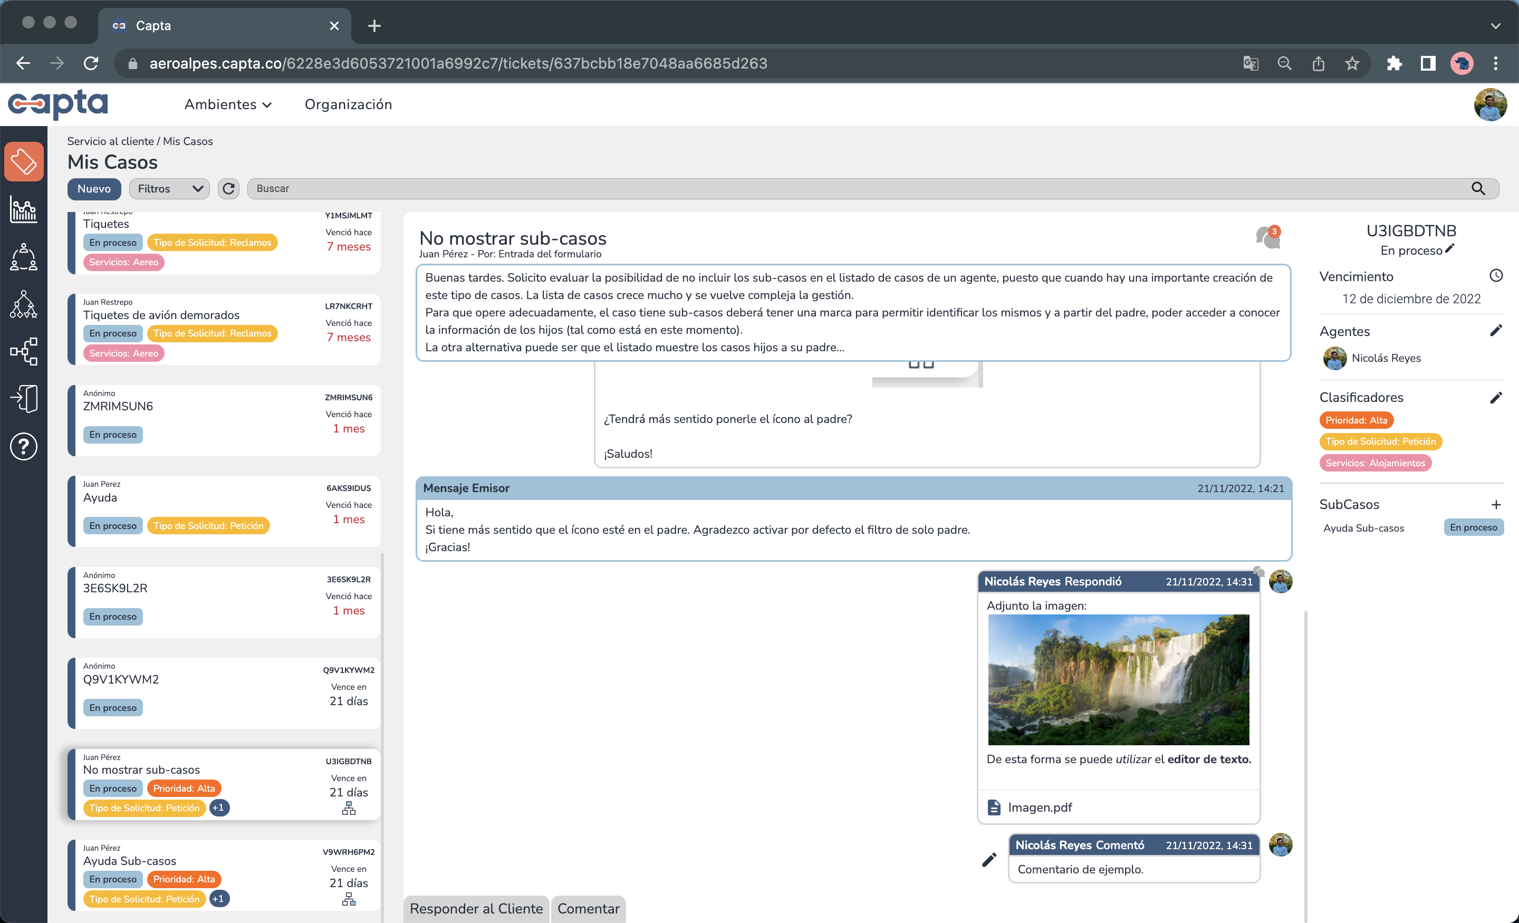
Task: Click the Nuevo button
Action: (94, 189)
